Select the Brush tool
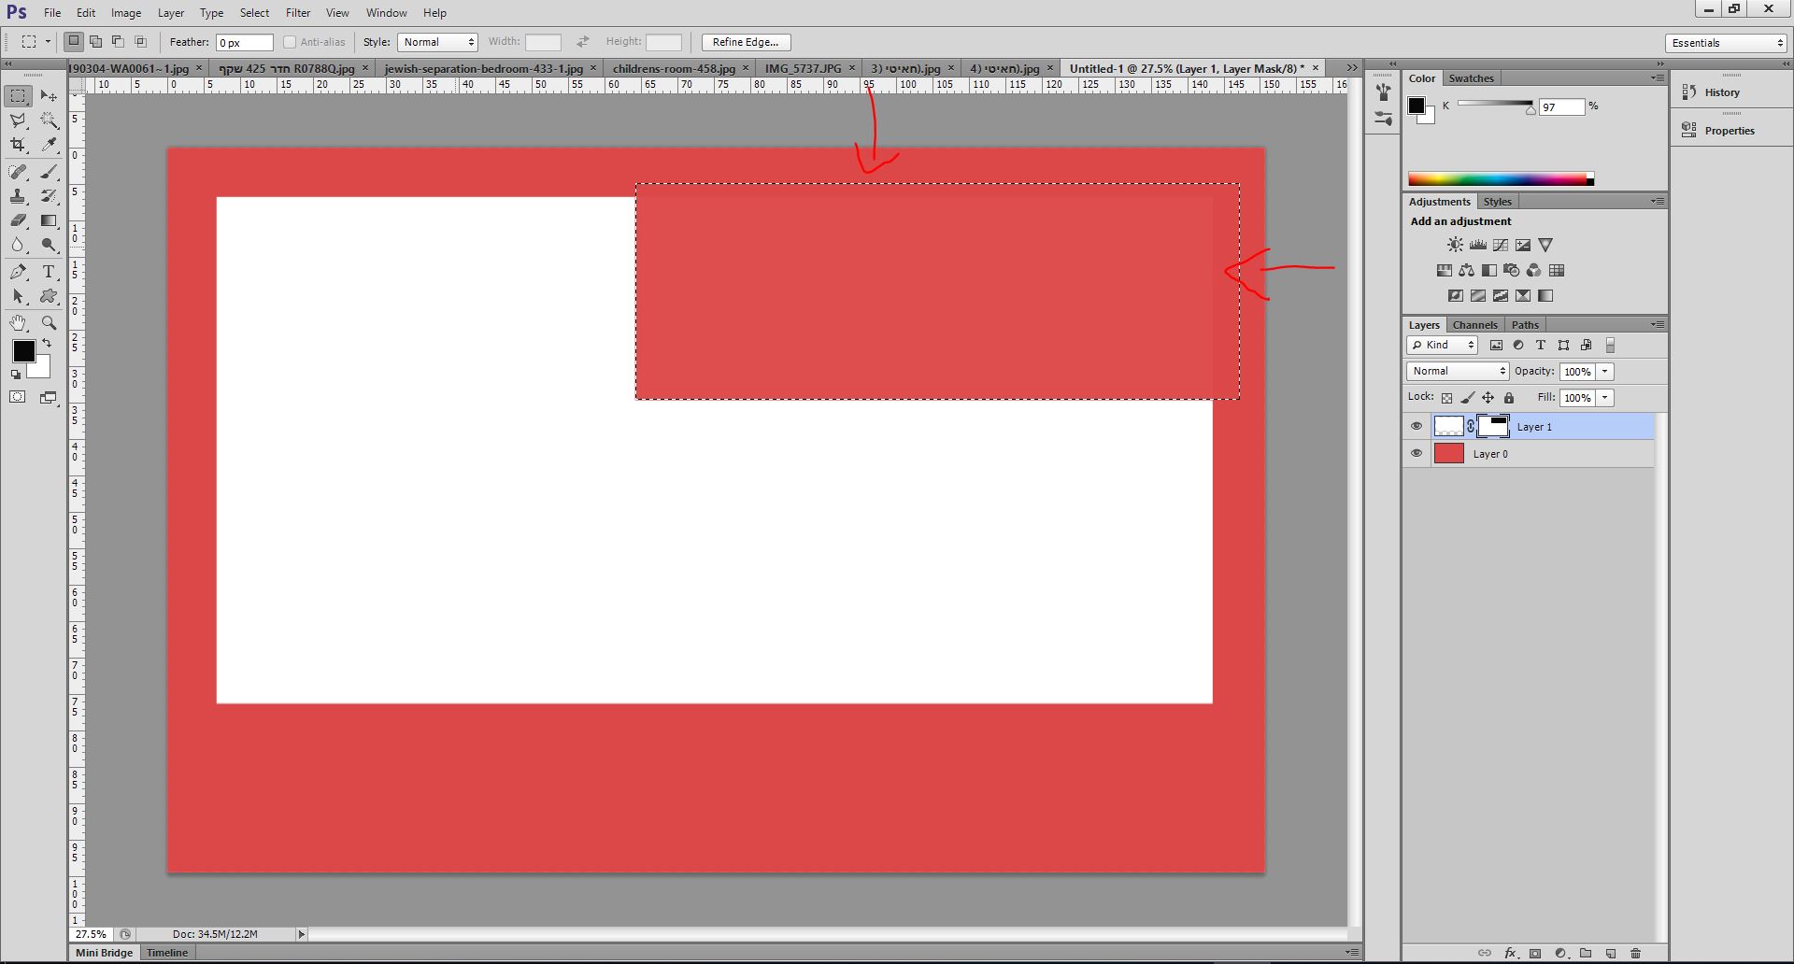The height and width of the screenshot is (964, 1794). (x=49, y=172)
